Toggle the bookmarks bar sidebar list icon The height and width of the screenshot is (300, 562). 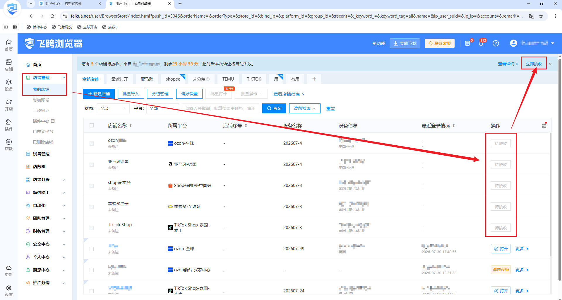[x=6, y=27]
